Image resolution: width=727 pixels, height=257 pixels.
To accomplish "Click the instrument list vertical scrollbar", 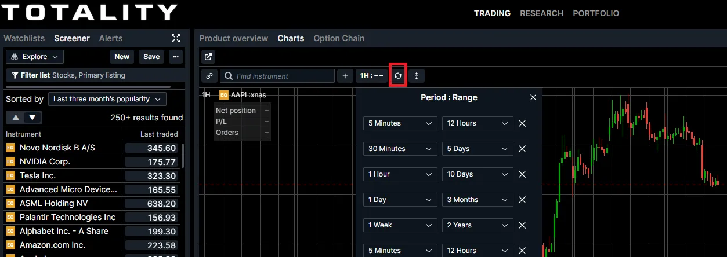I will pyautogui.click(x=183, y=155).
